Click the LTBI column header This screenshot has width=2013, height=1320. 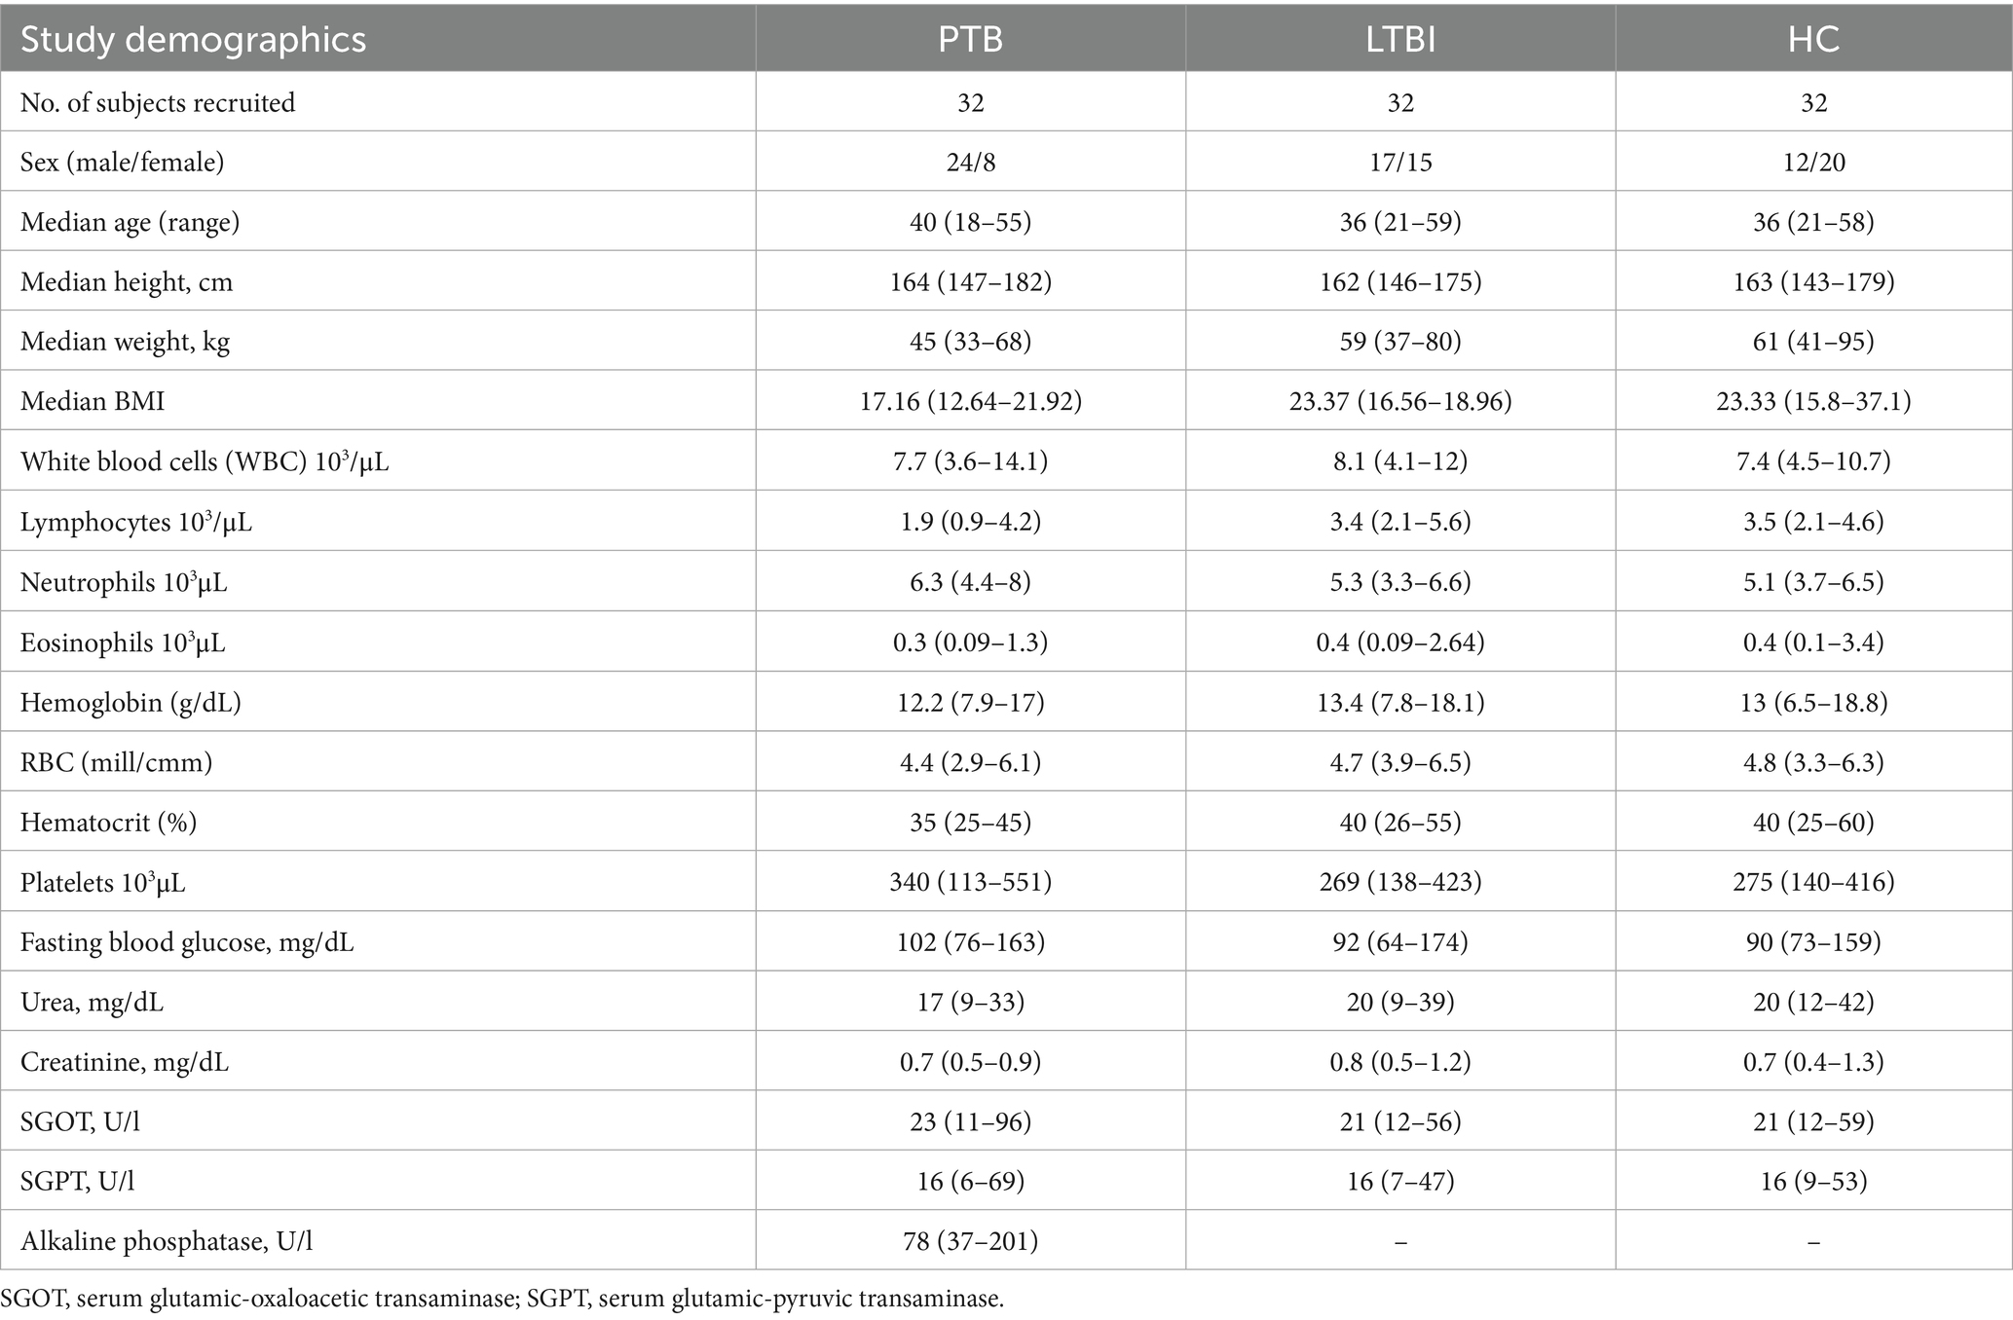1399,40
